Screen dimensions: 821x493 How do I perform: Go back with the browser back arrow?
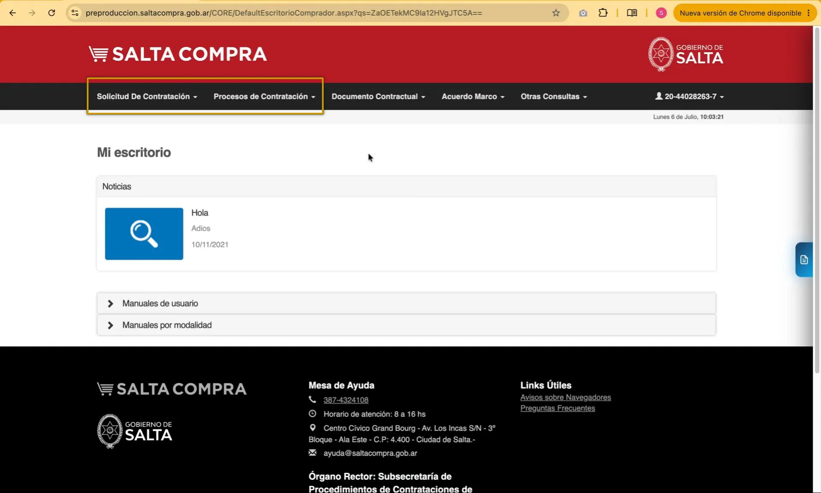pos(12,13)
